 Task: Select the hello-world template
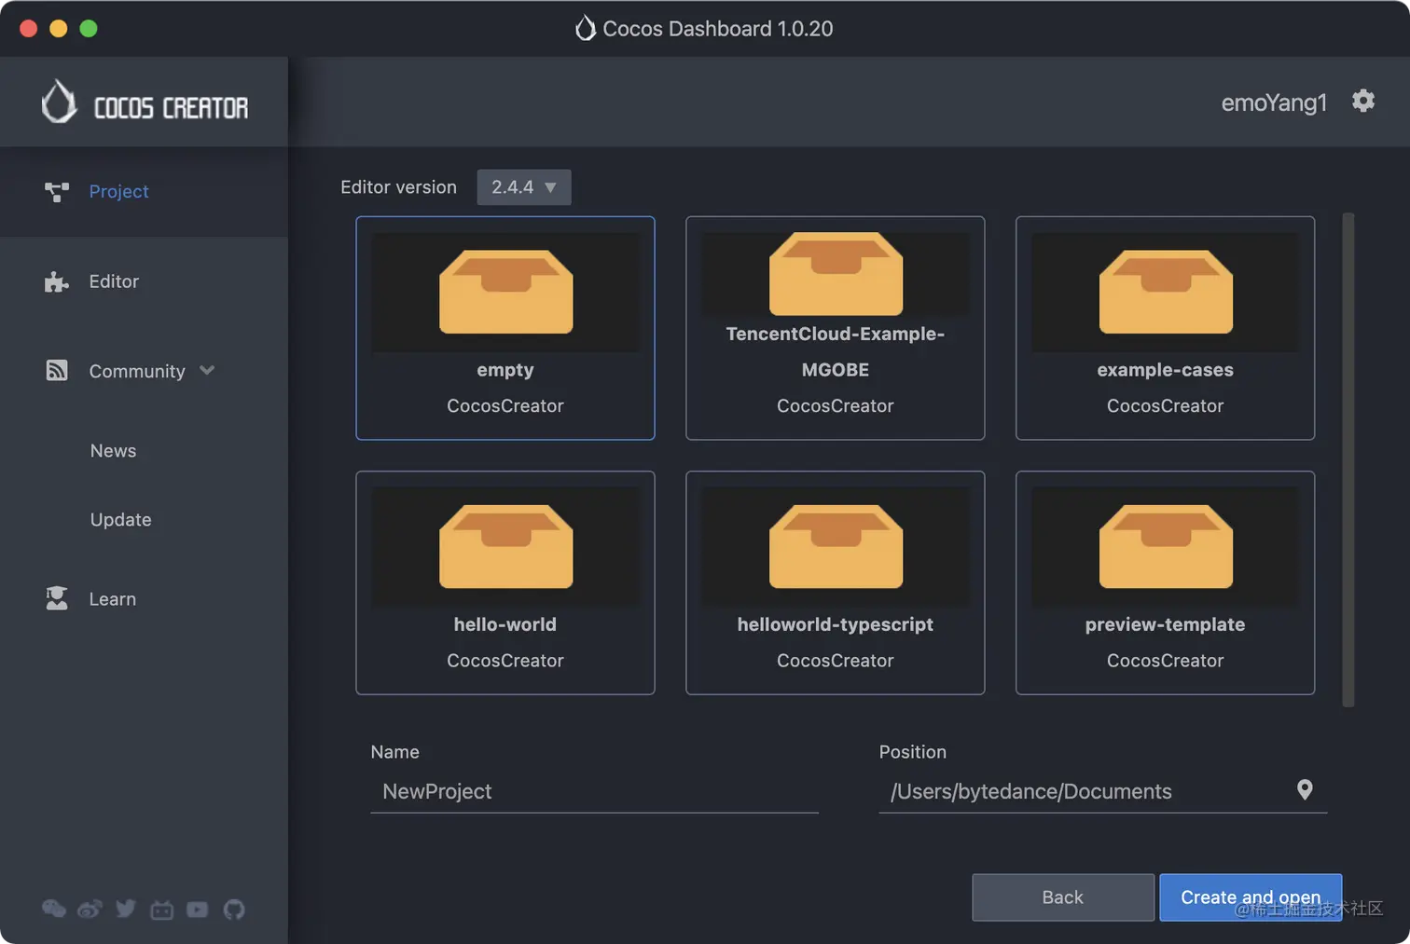[505, 582]
